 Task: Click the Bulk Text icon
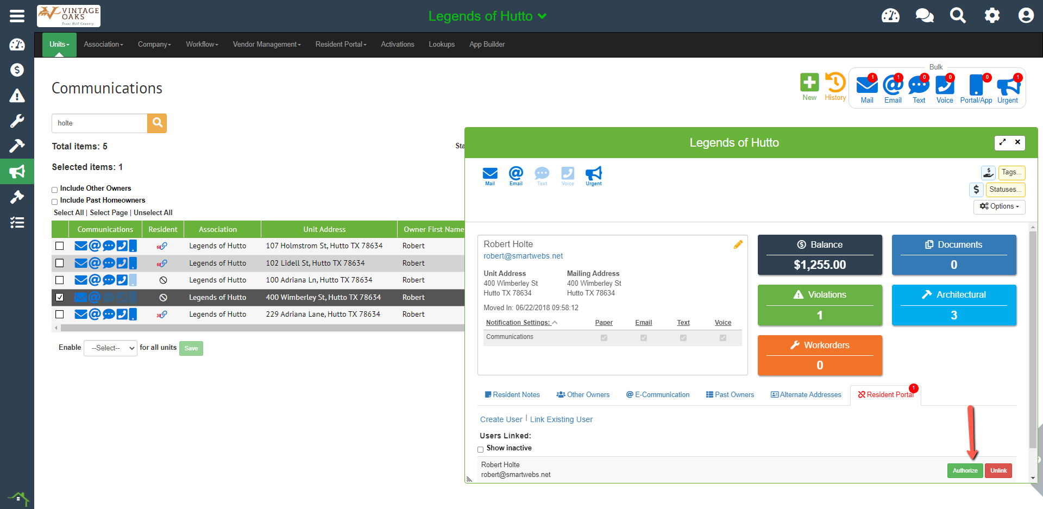click(919, 89)
